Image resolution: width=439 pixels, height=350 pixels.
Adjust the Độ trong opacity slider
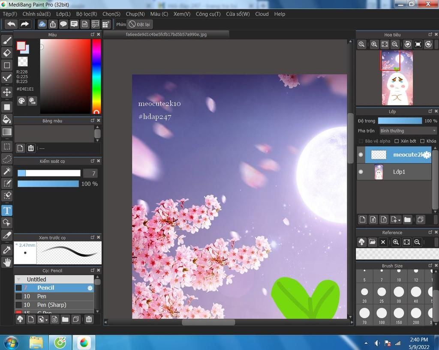point(400,120)
